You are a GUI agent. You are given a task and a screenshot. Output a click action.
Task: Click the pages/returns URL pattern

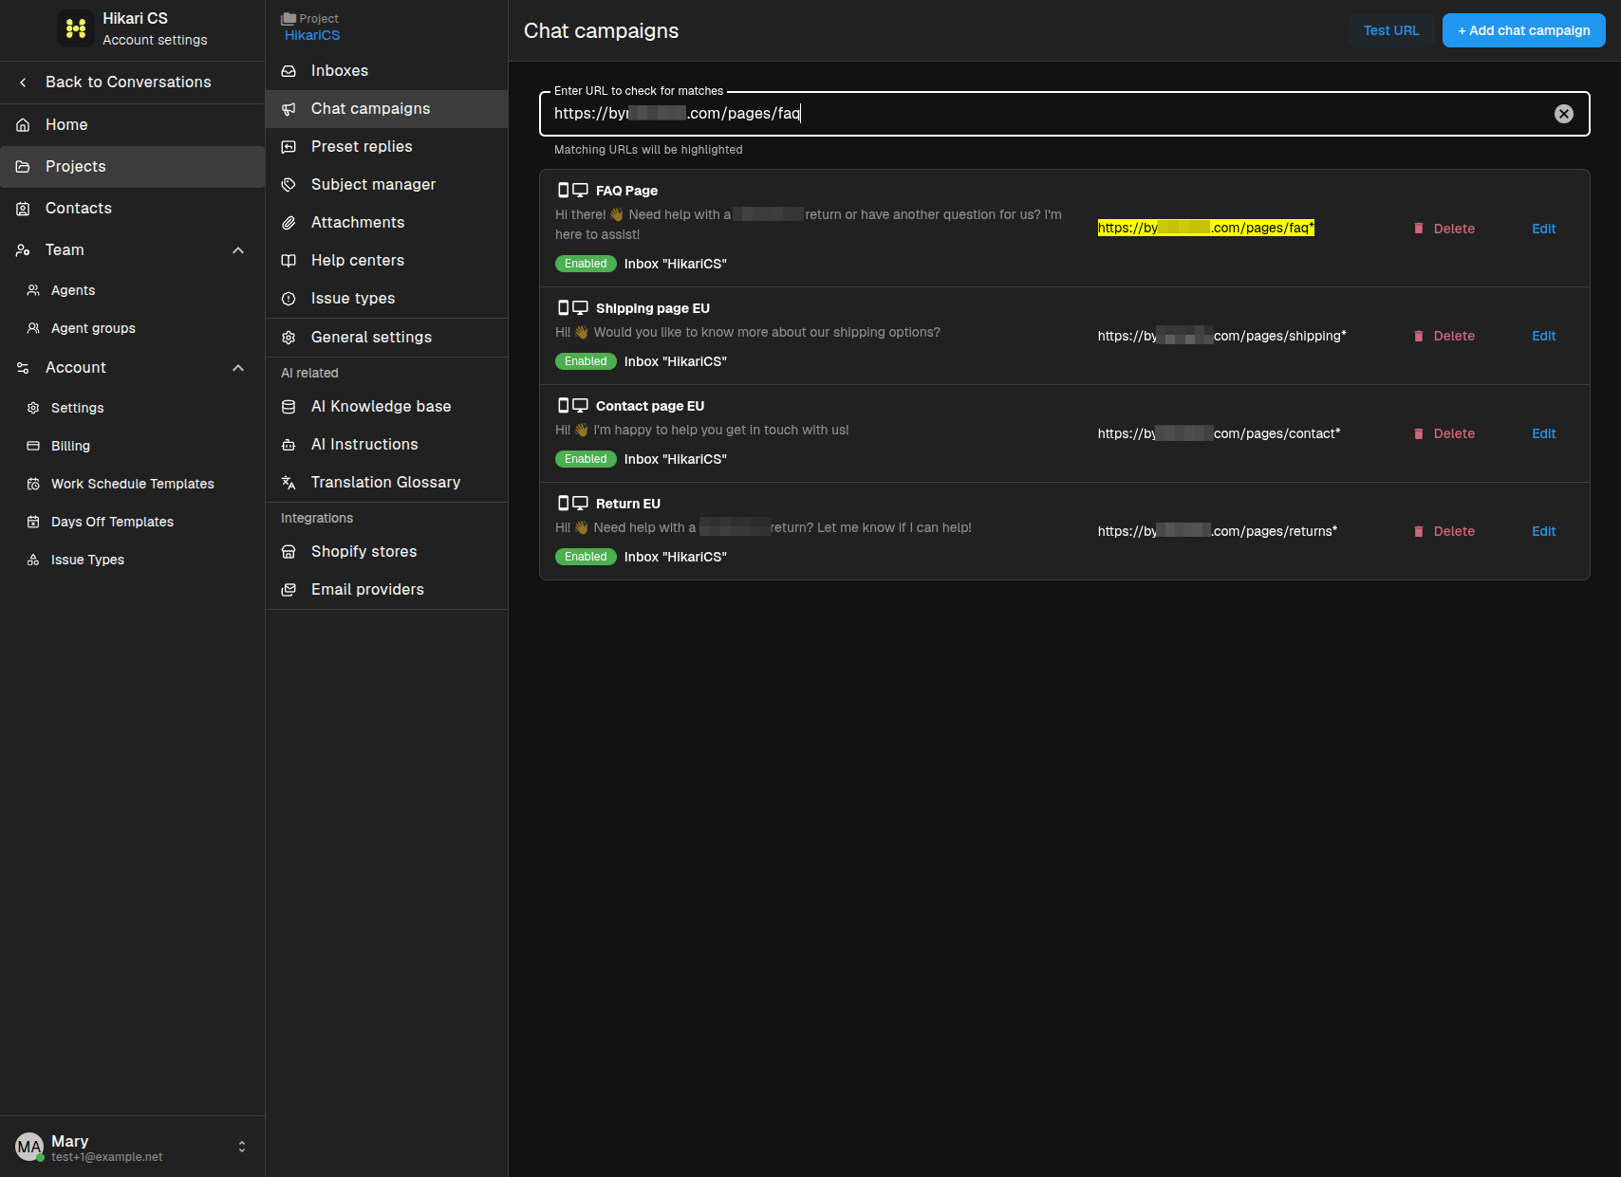click(x=1218, y=531)
